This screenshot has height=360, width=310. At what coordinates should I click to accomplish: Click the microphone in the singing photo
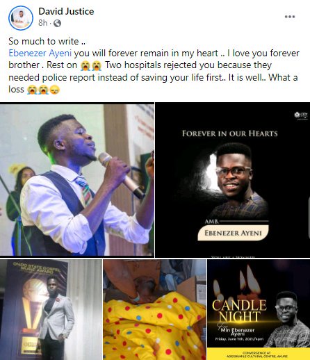click(x=121, y=175)
